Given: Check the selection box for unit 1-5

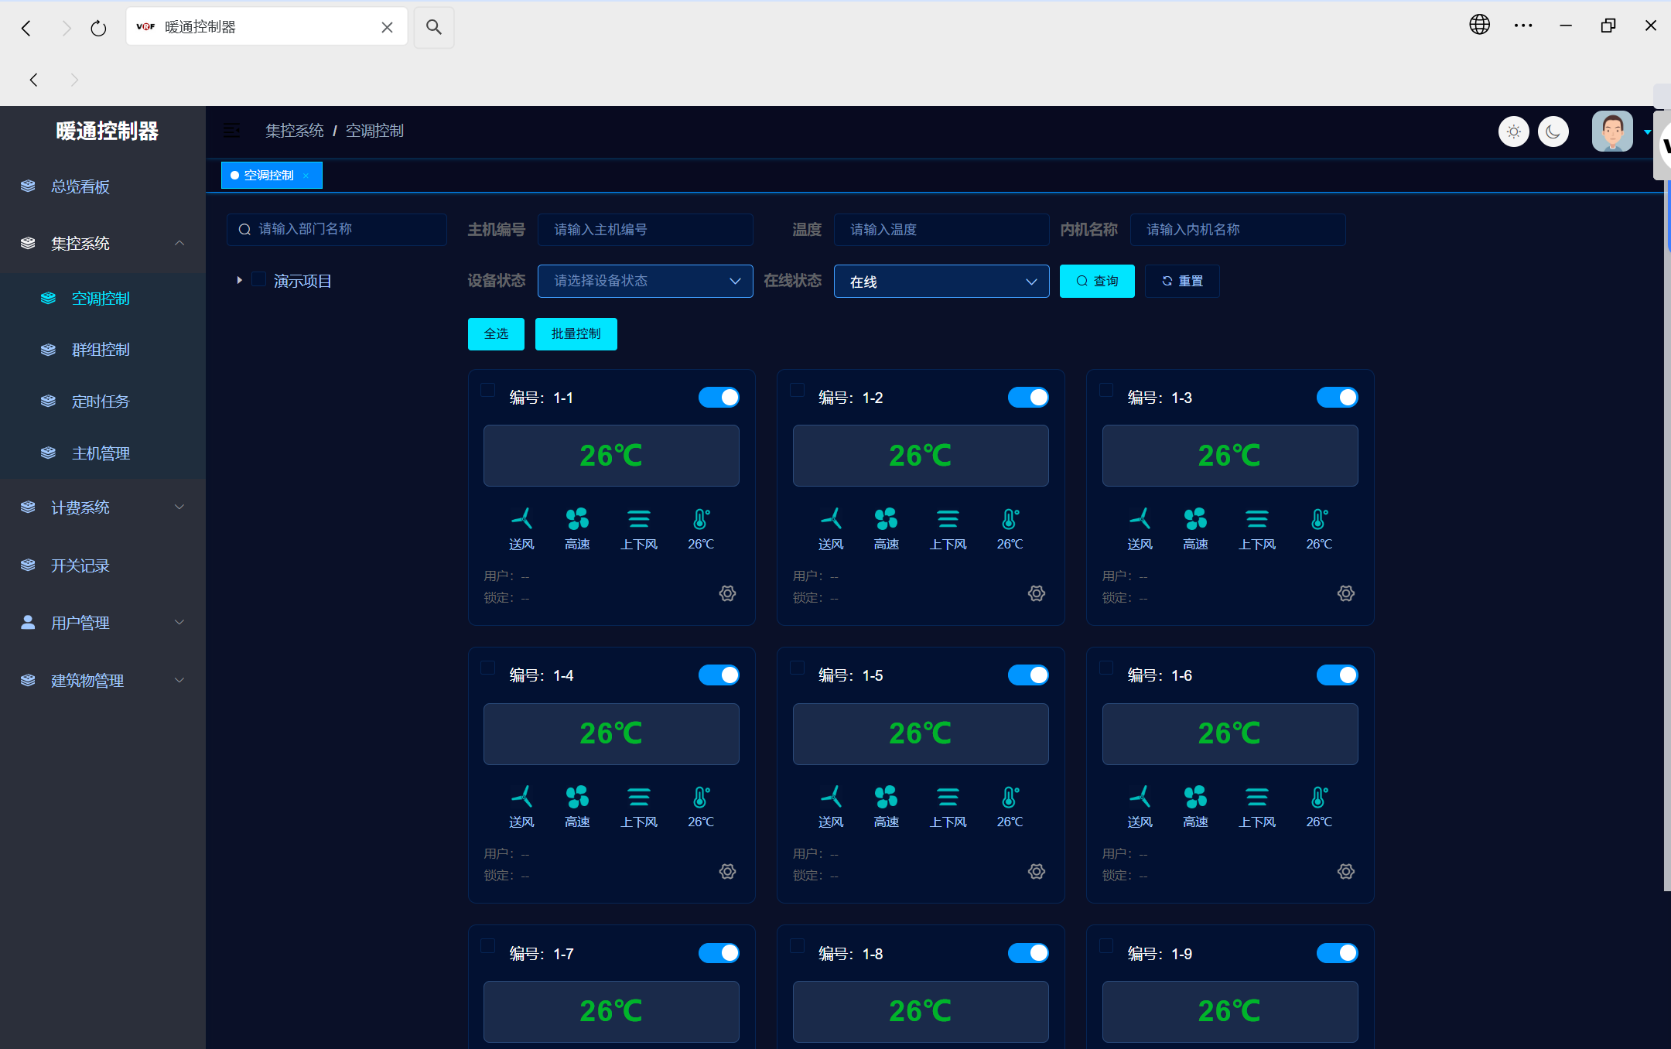Looking at the screenshot, I should [x=797, y=668].
